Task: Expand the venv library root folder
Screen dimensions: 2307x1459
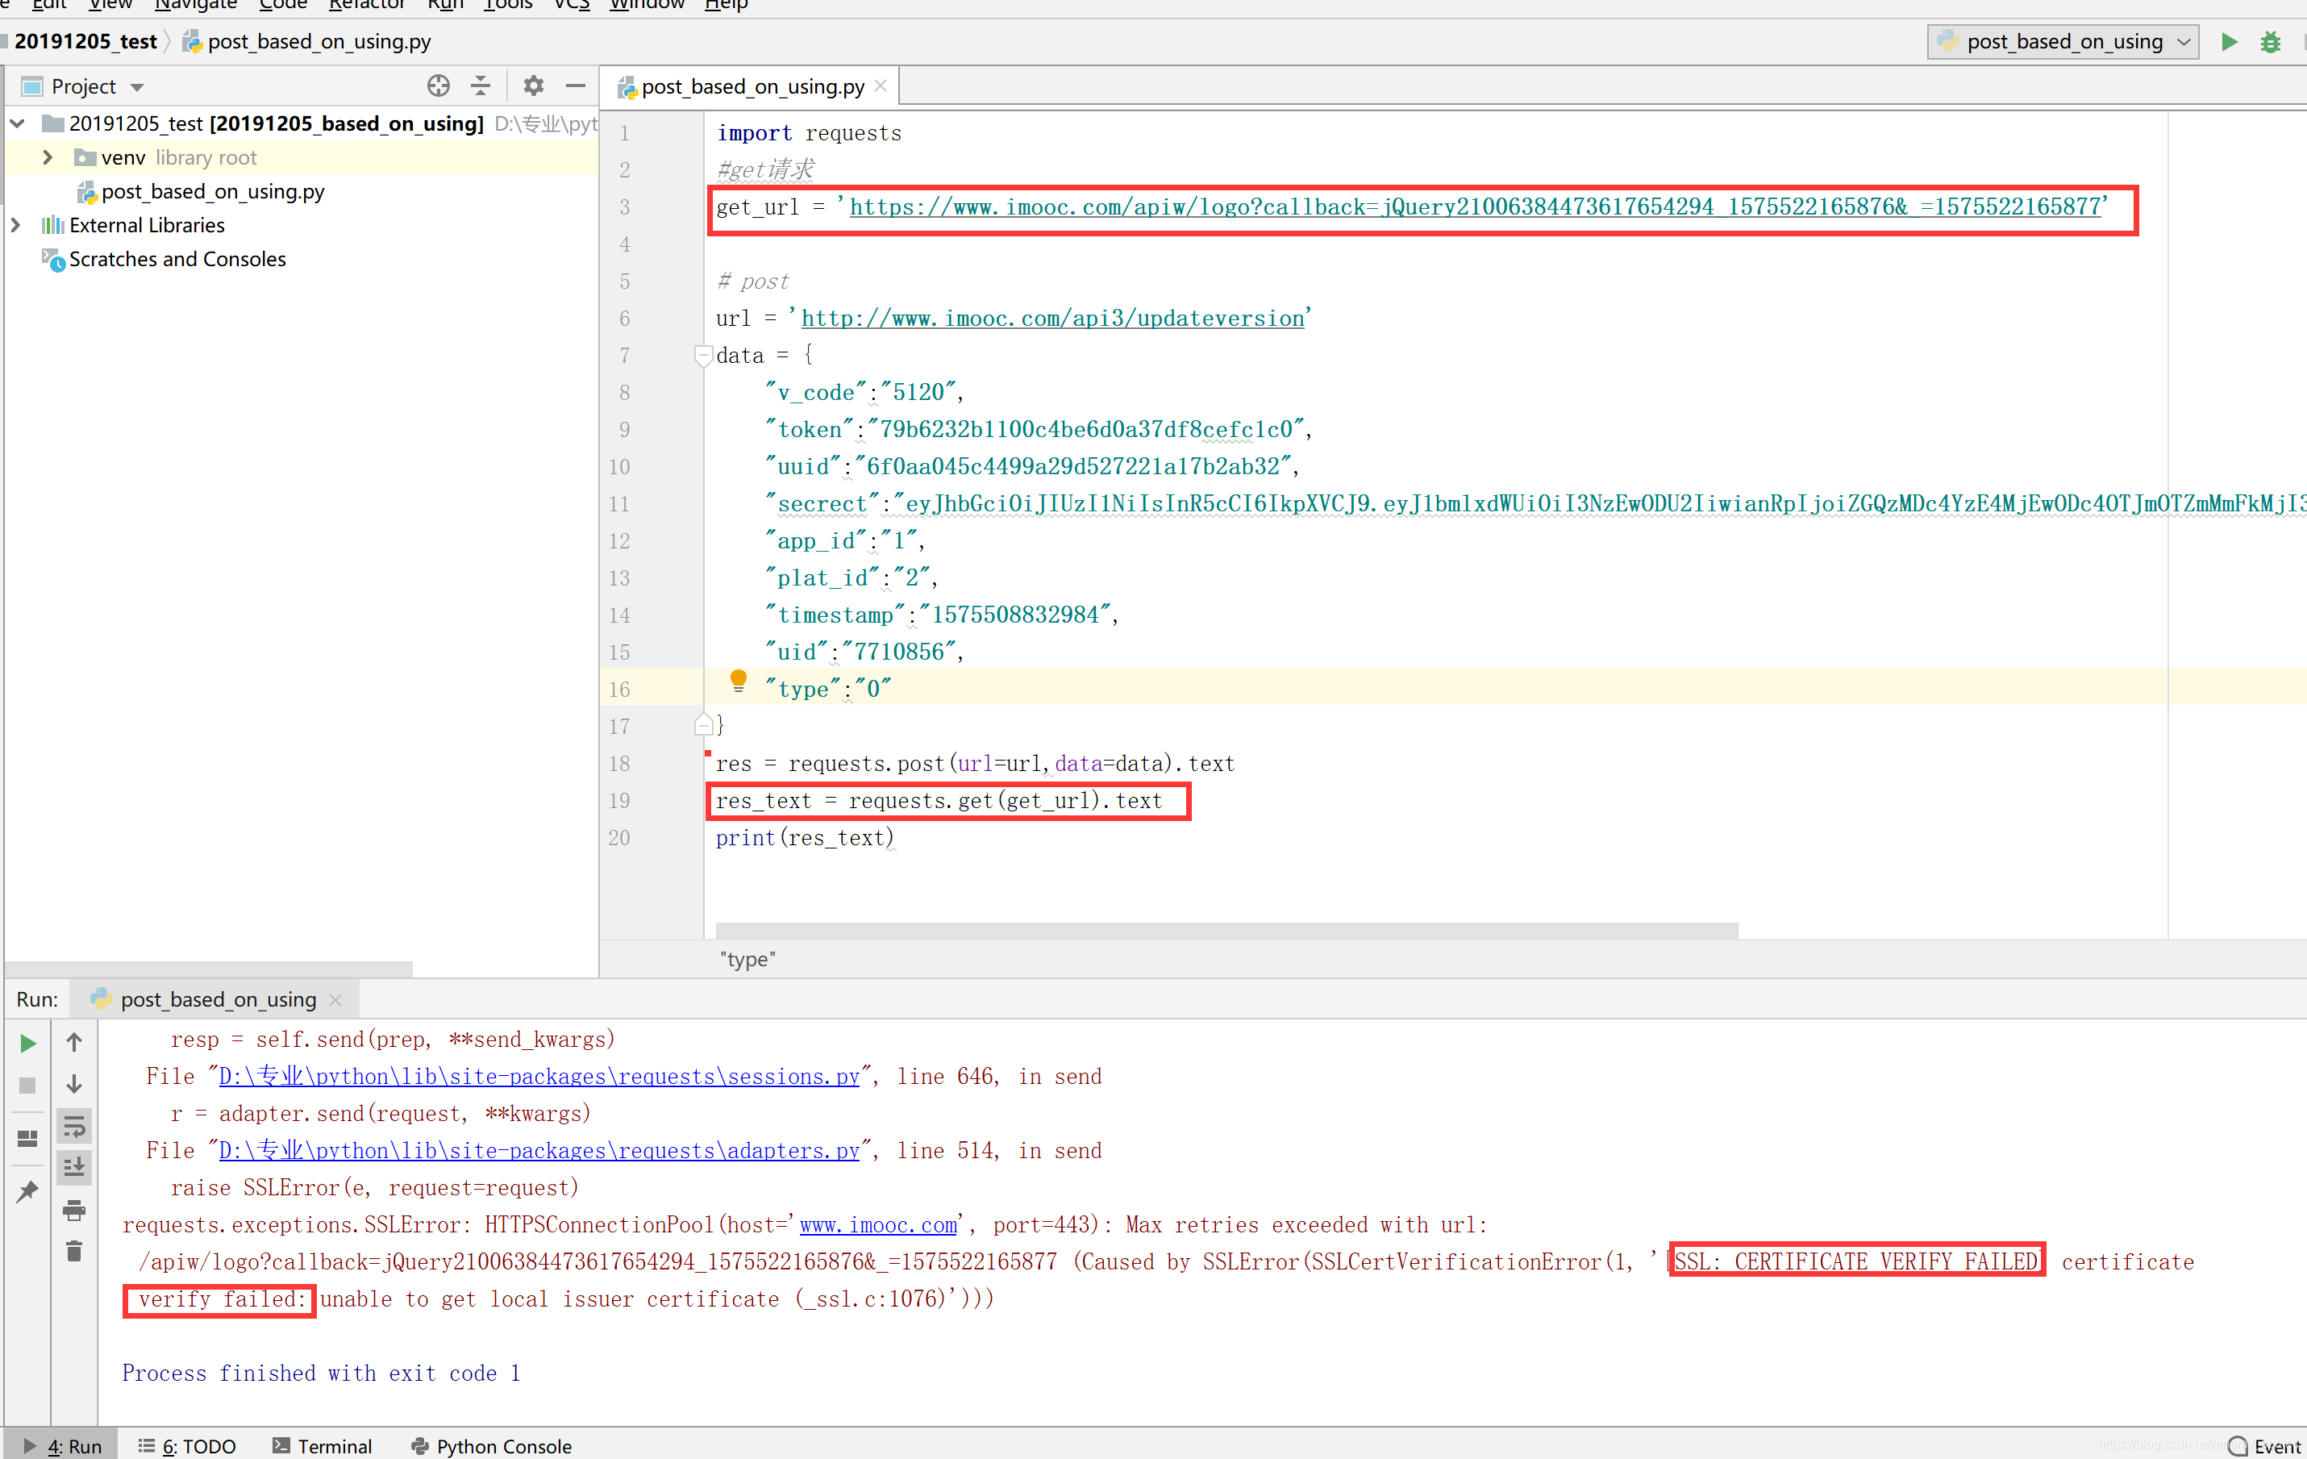Action: point(47,157)
